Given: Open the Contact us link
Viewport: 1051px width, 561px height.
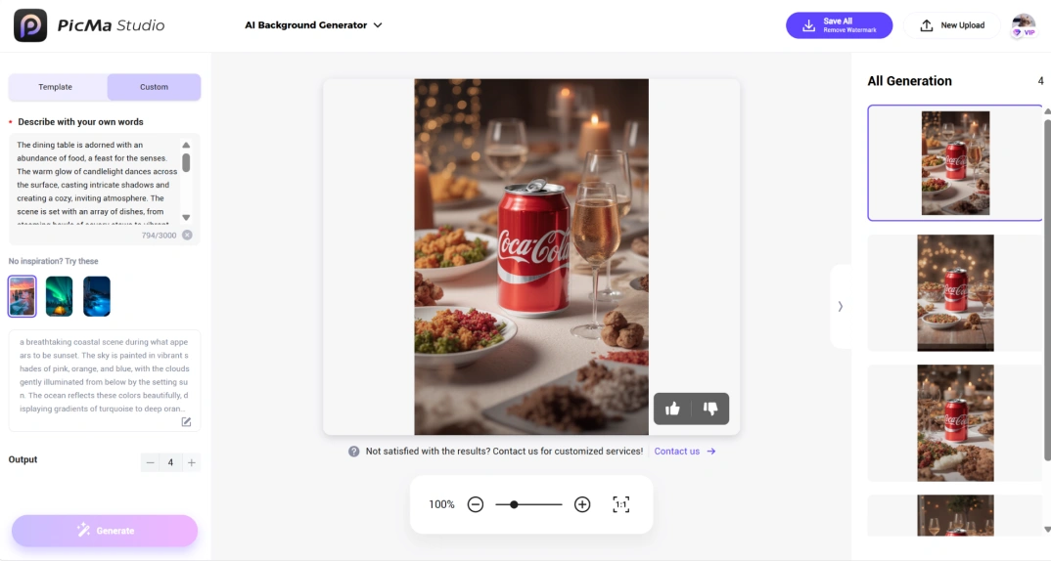Looking at the screenshot, I should coord(684,452).
